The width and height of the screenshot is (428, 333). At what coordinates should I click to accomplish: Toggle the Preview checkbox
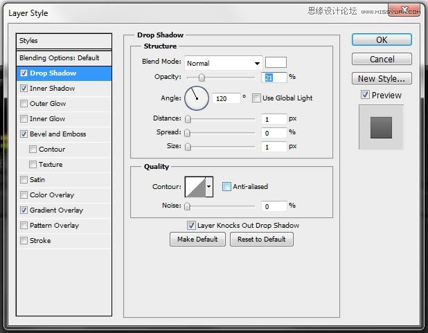[365, 95]
